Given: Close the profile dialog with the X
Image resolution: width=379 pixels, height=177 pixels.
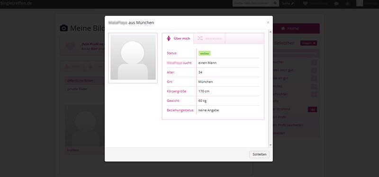Looking at the screenshot, I should coord(268,22).
